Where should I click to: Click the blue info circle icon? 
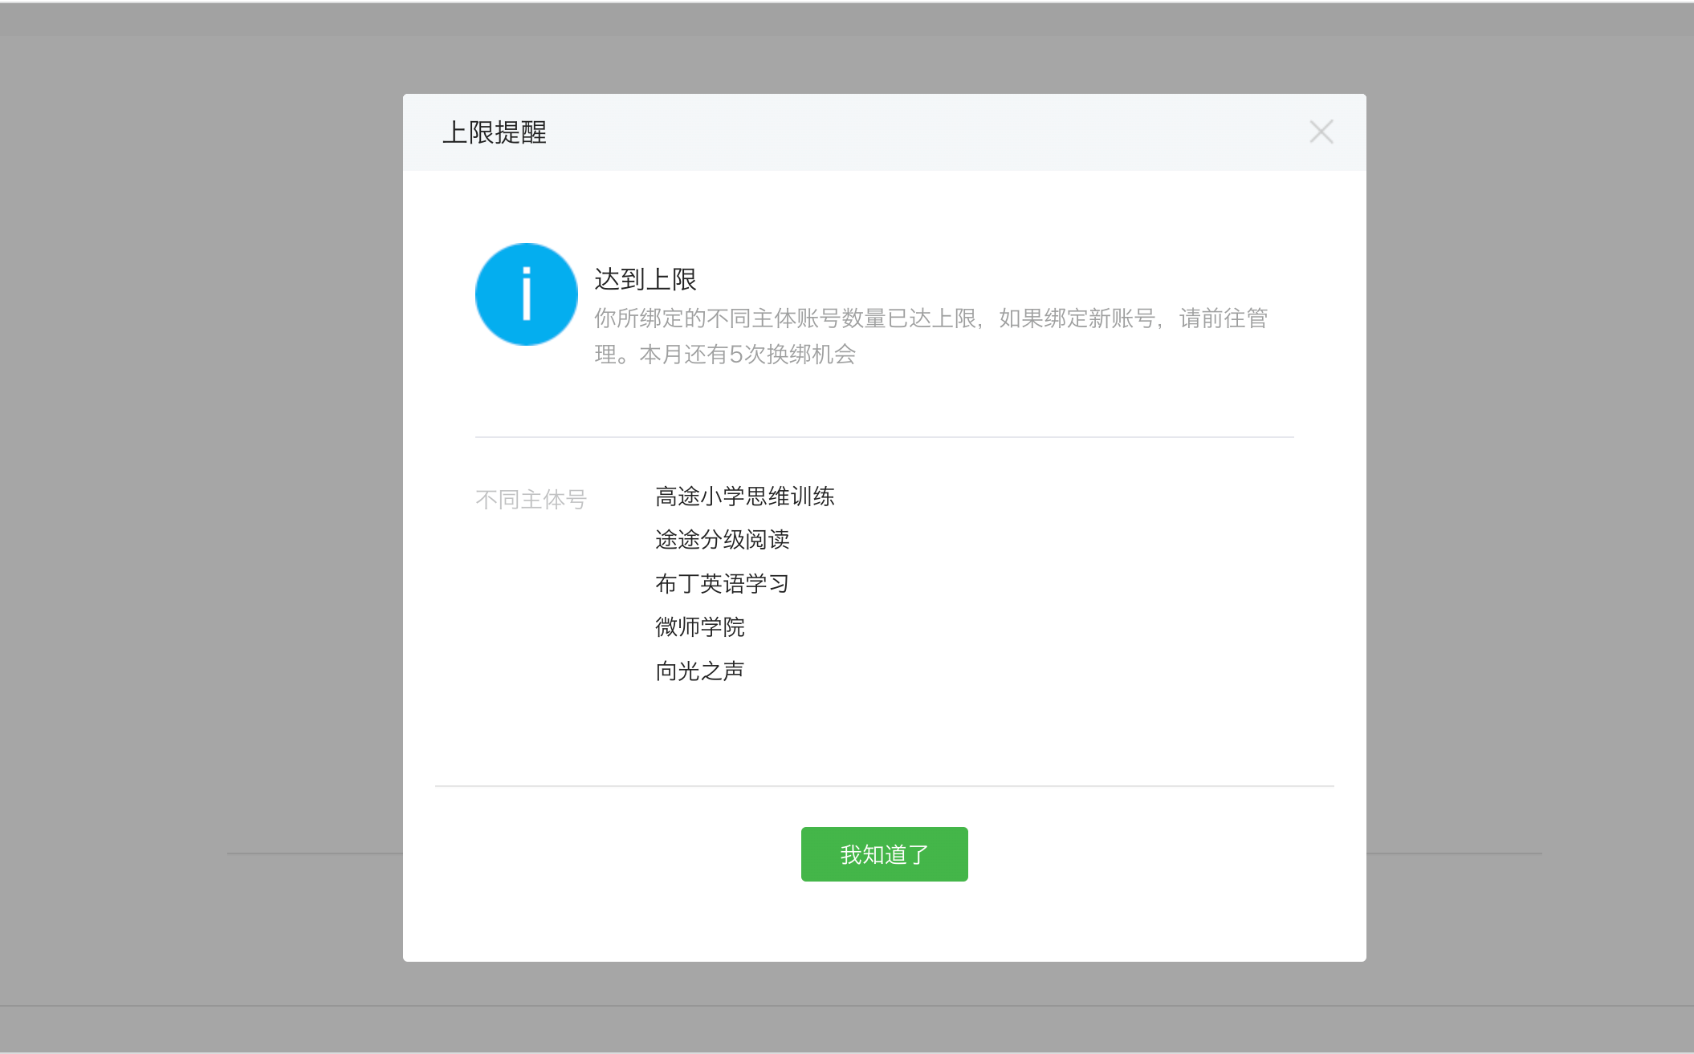pos(527,294)
